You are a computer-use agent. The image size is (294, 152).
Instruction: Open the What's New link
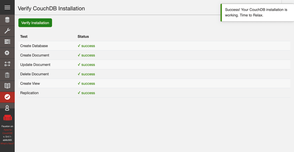click(7, 144)
